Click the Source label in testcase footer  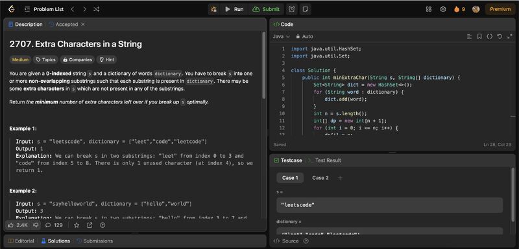pyautogui.click(x=287, y=241)
